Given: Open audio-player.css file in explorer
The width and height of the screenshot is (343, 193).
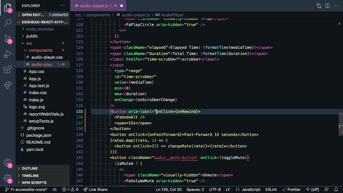Looking at the screenshot, I should coord(47,57).
